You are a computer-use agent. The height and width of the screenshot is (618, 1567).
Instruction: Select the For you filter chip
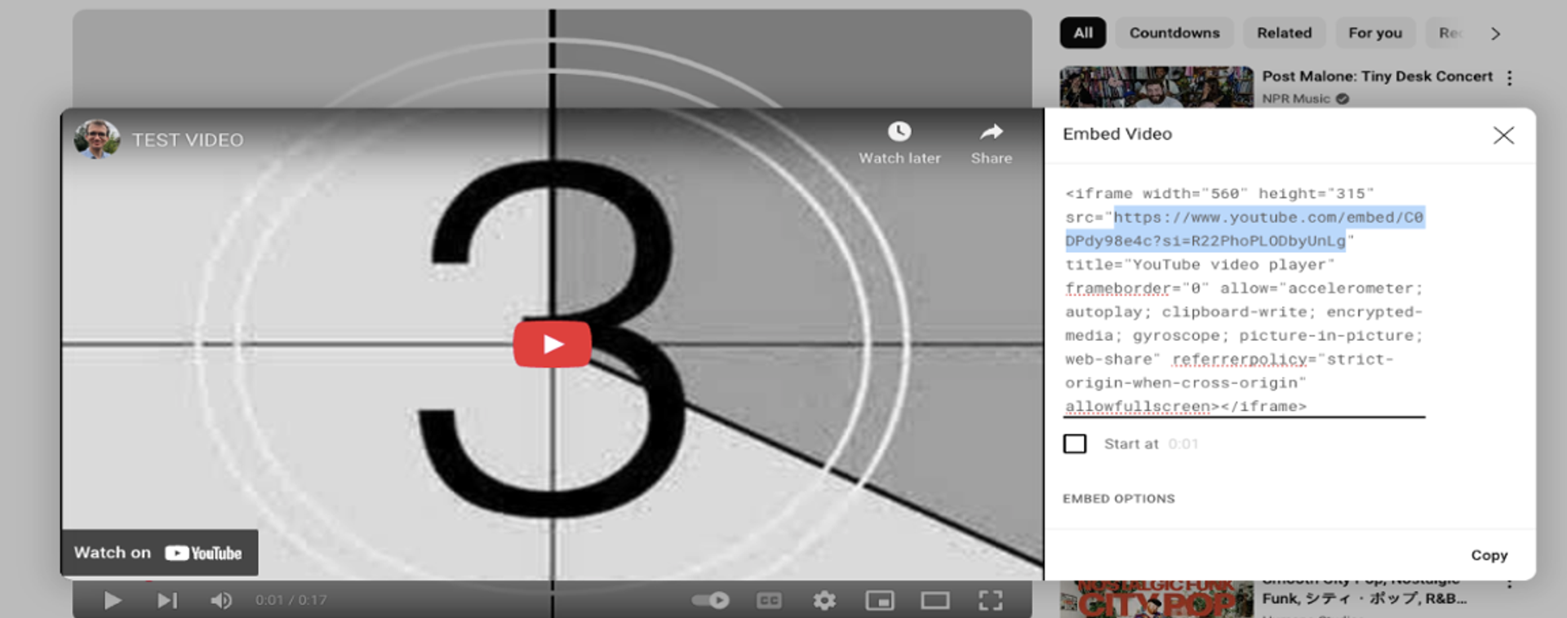coord(1375,33)
